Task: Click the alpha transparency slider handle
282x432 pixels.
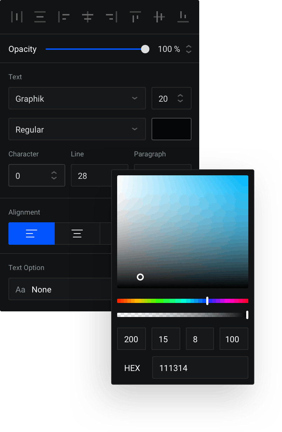Action: point(247,315)
